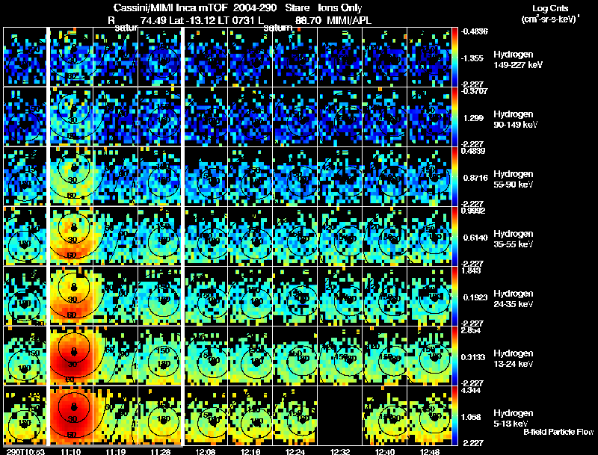Screen dimensions: 598x455
Task: Click the B-field Particle Flow text
Action: pyautogui.click(x=558, y=432)
